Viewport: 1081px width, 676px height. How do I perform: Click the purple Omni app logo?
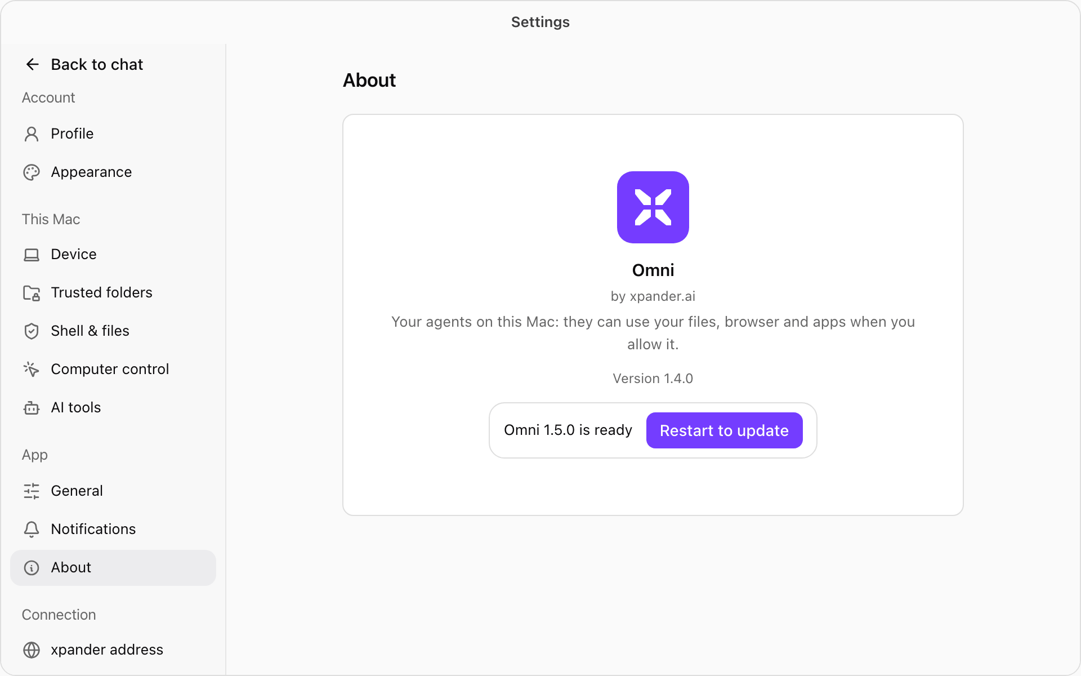(653, 207)
